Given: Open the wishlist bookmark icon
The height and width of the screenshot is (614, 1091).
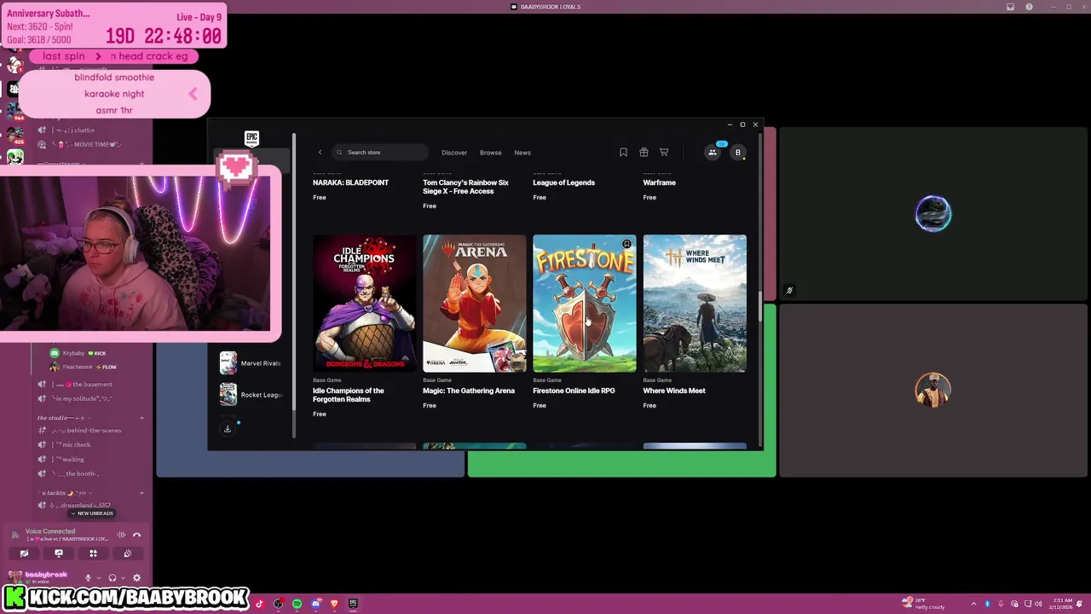Looking at the screenshot, I should 623,153.
